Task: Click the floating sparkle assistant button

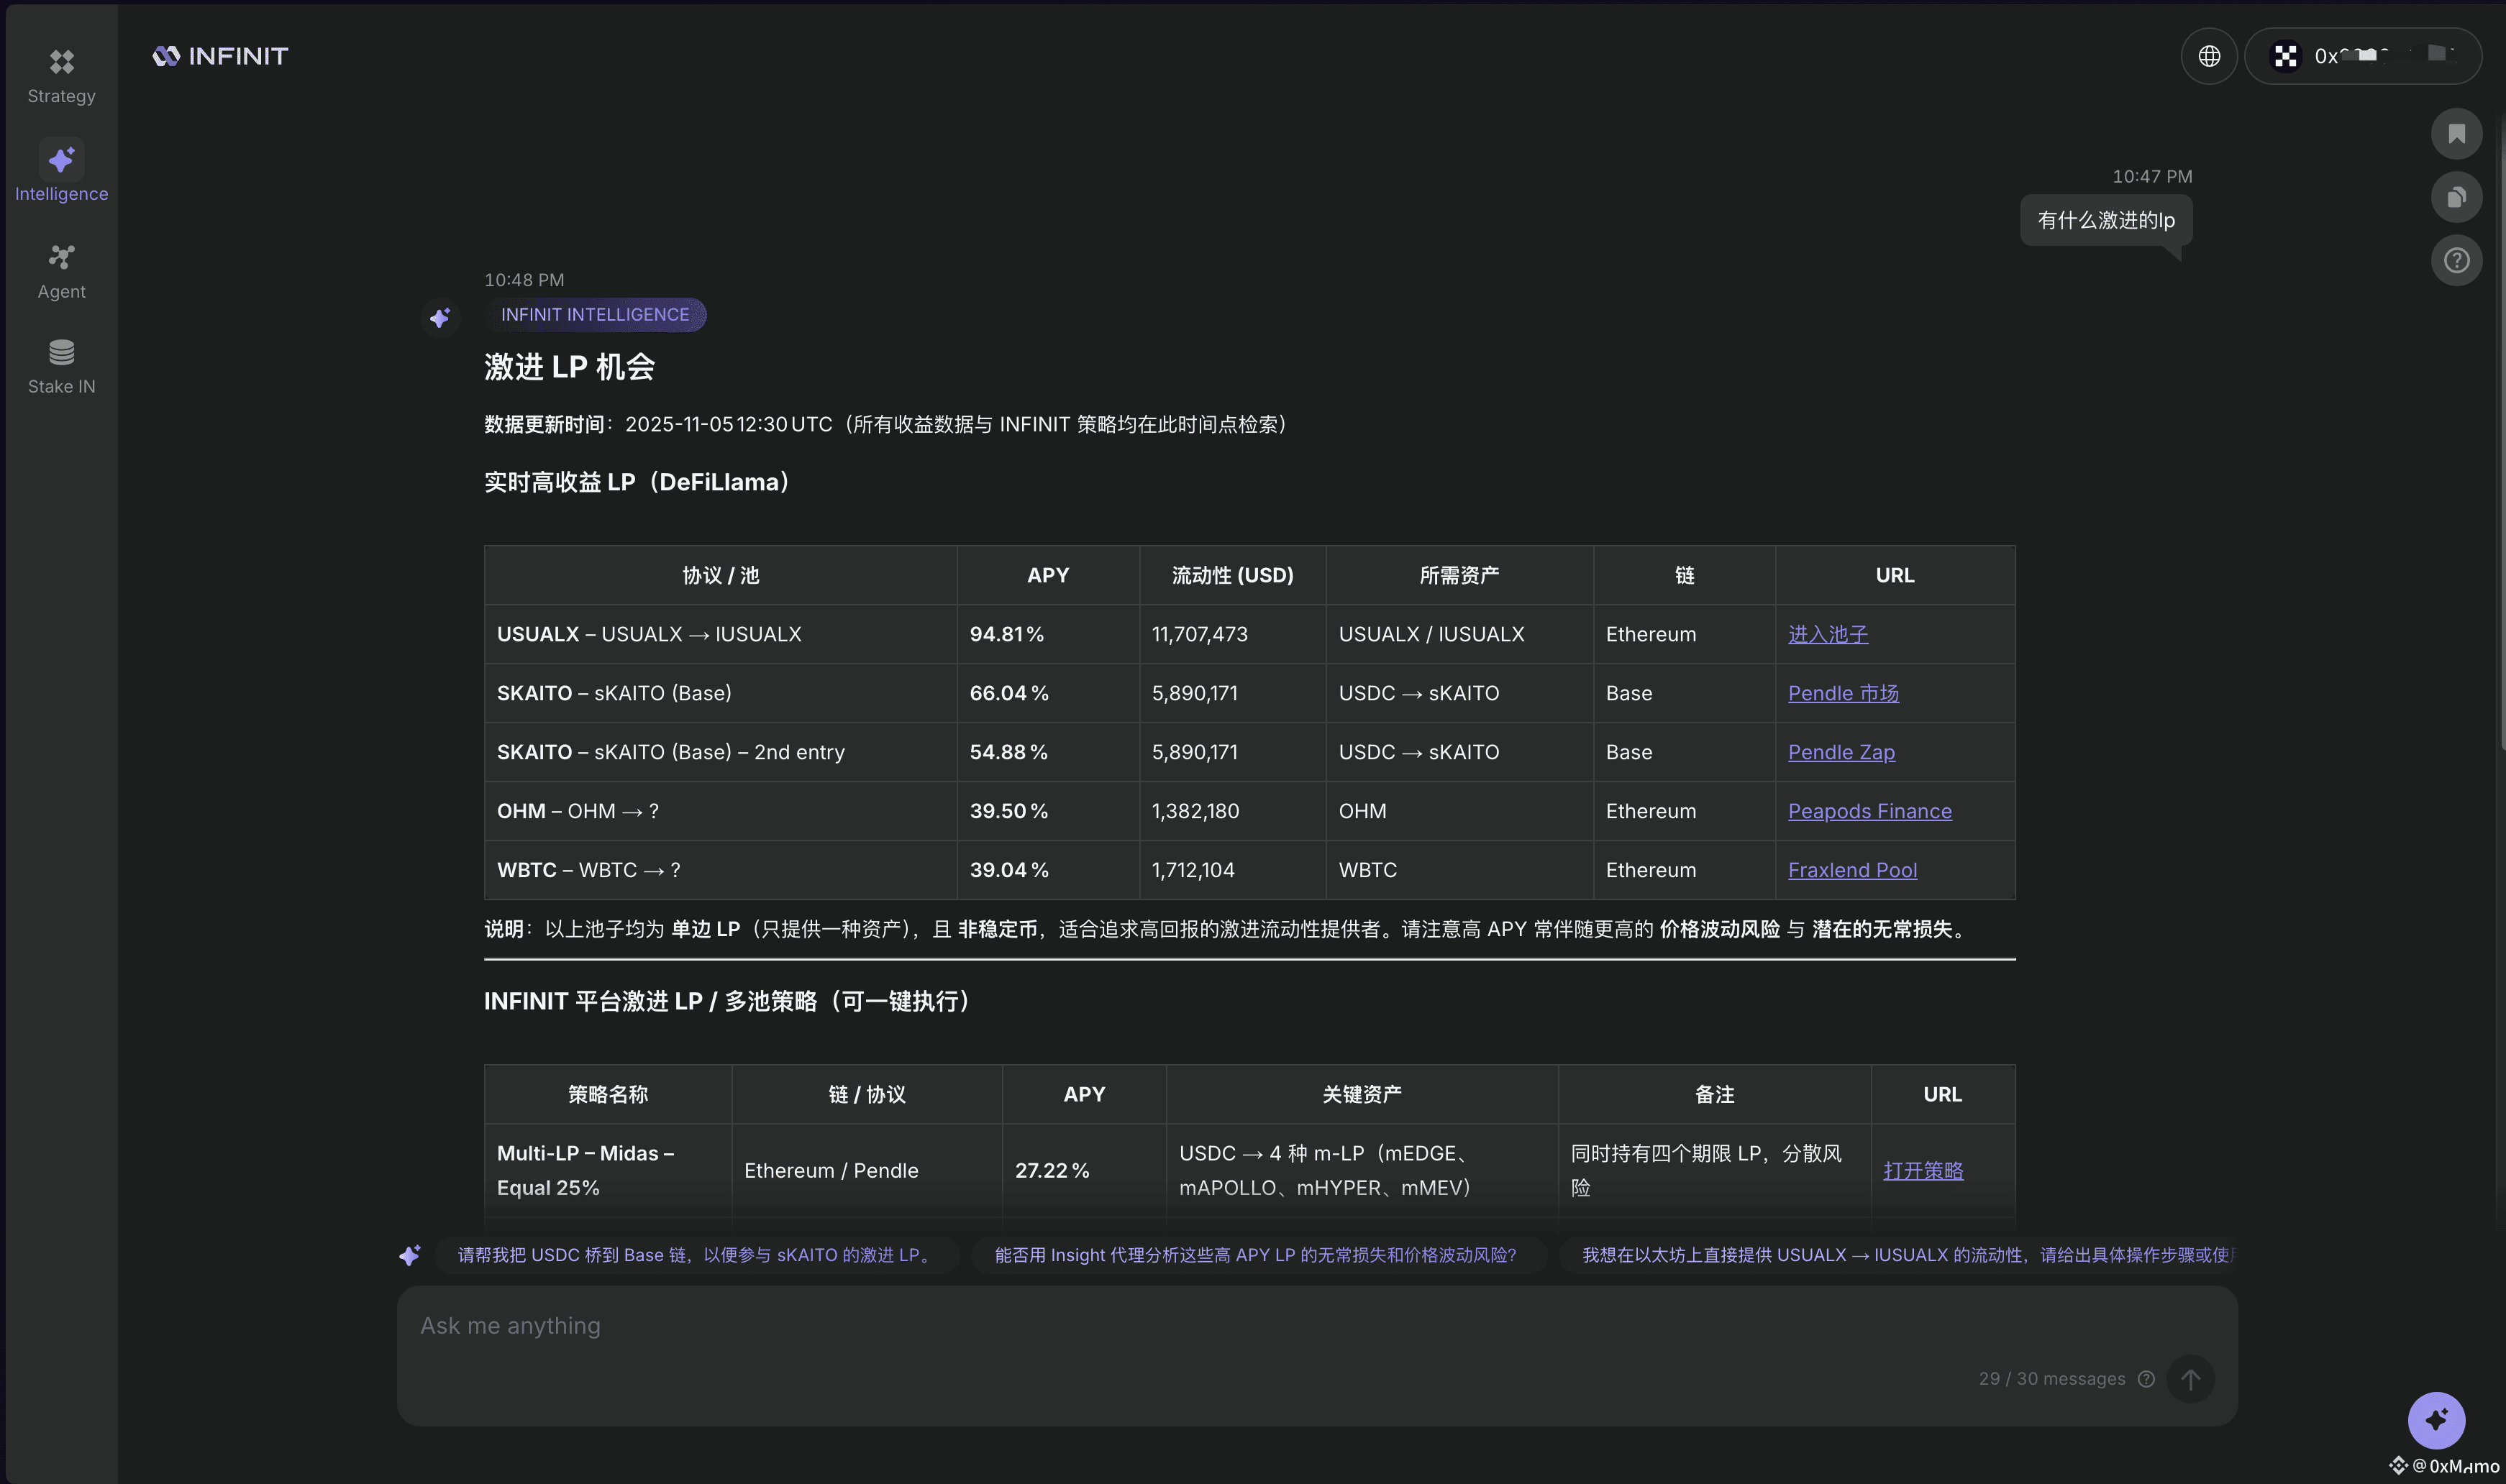Action: pyautogui.click(x=2436, y=1419)
